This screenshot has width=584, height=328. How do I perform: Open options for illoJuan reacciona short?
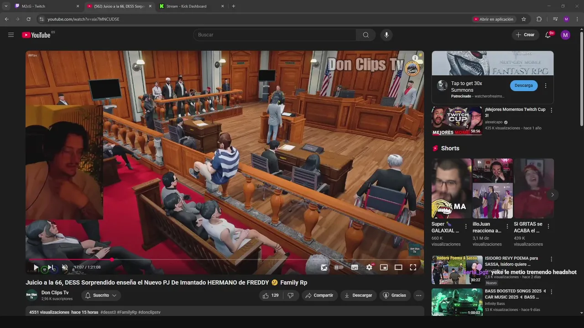tap(507, 226)
